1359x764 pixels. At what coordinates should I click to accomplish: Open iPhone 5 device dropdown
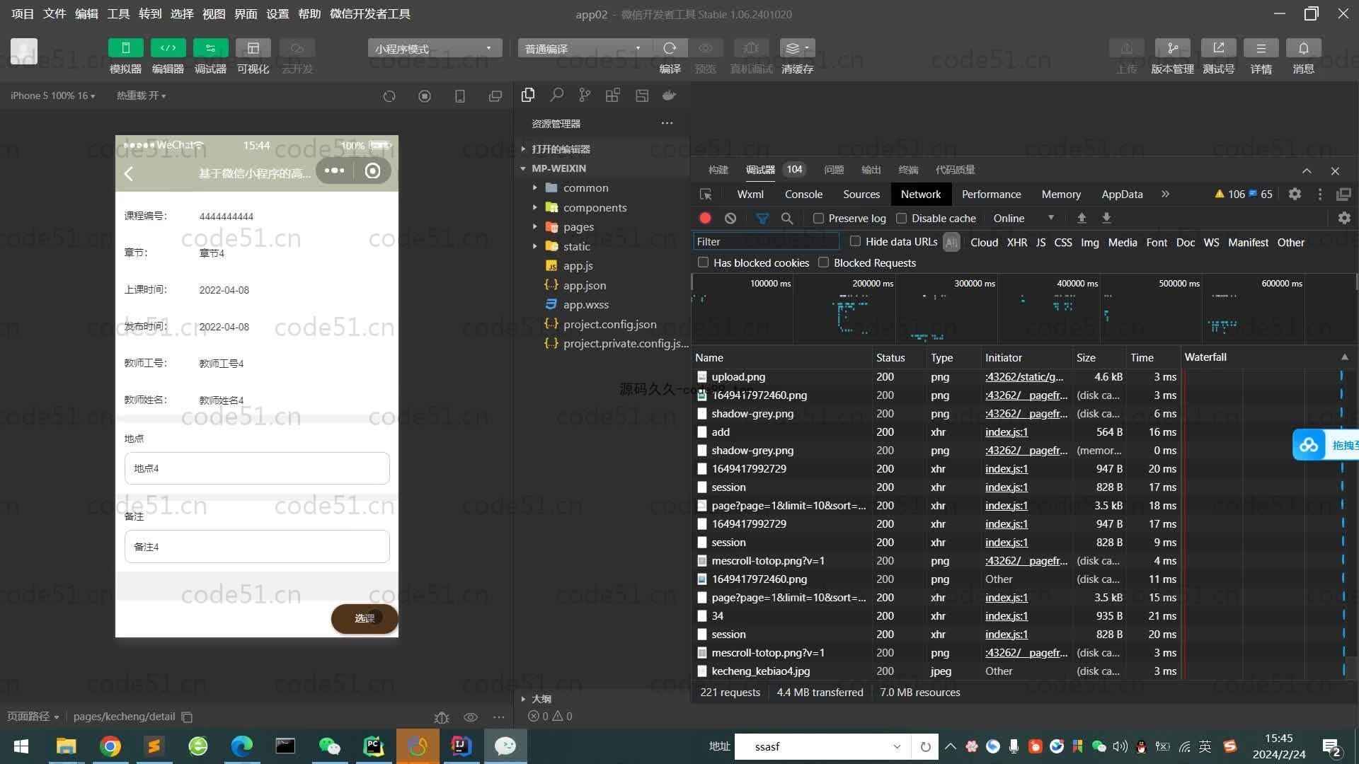(52, 95)
